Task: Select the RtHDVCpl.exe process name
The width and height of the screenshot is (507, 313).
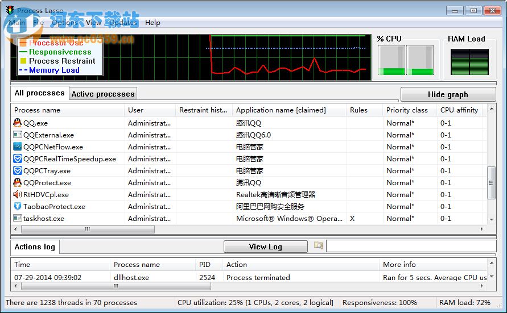Action: coord(46,195)
